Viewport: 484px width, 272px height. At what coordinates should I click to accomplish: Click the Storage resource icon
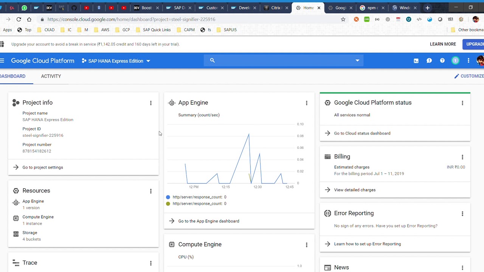[x=16, y=234]
